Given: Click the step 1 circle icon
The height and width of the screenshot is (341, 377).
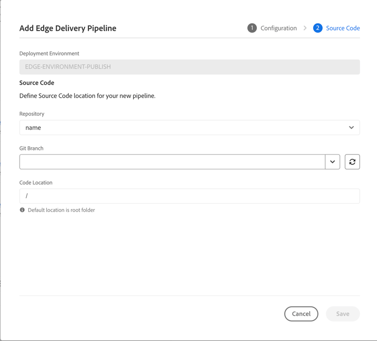Looking at the screenshot, I should click(x=252, y=28).
